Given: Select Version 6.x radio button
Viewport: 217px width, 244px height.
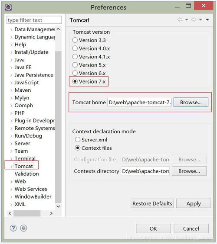Looking at the screenshot, I should (x=75, y=73).
